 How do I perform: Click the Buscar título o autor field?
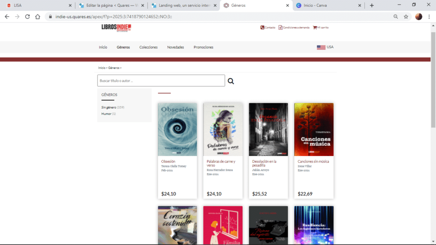coord(161,80)
